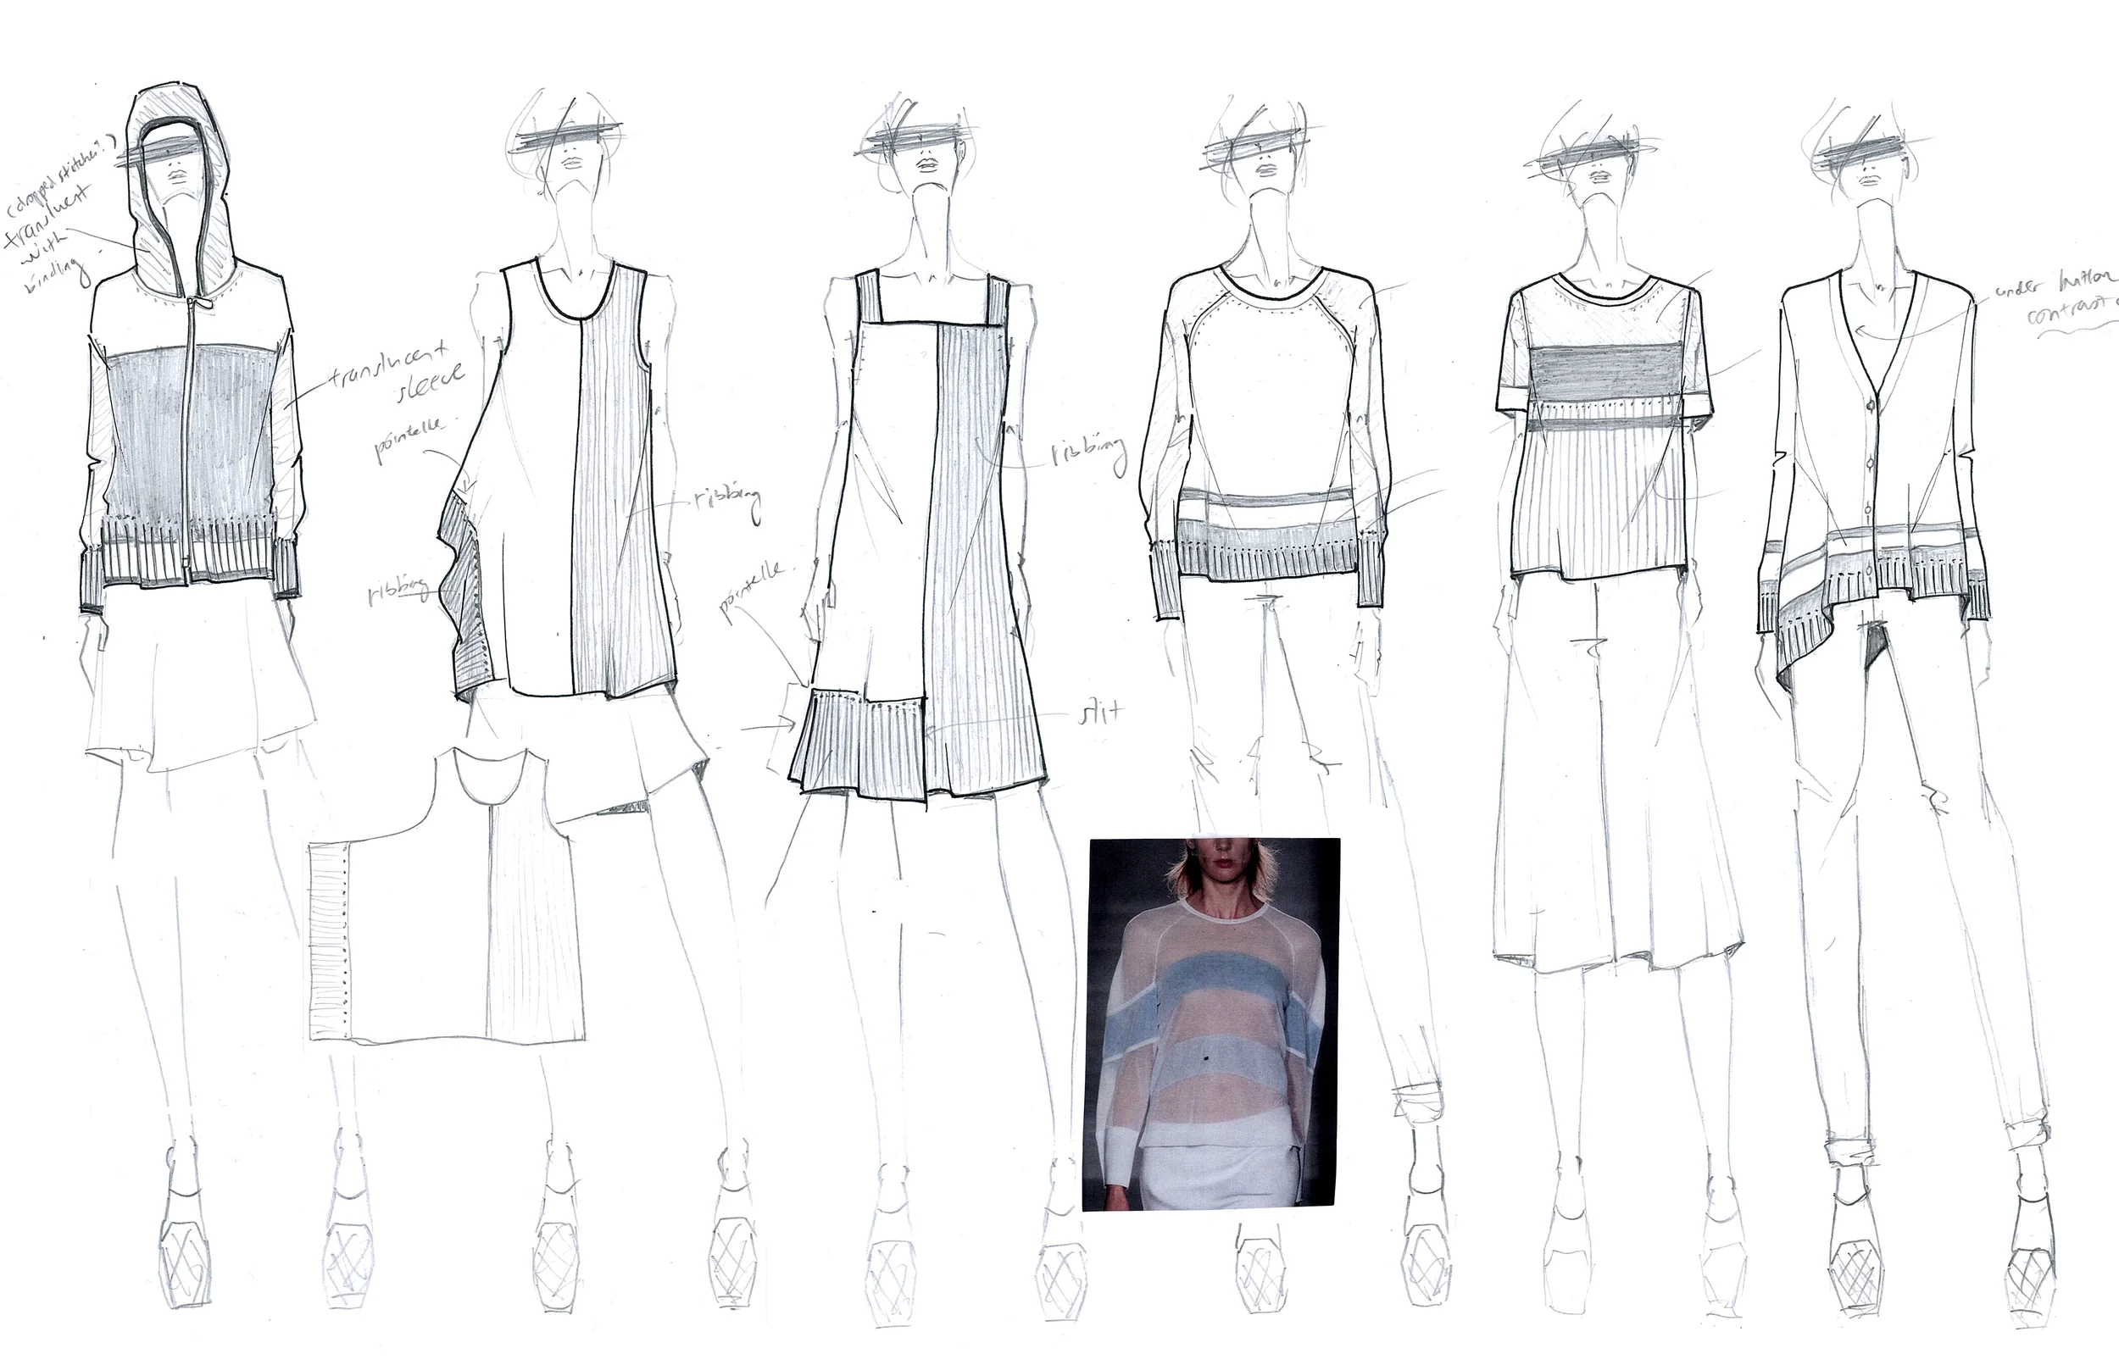The height and width of the screenshot is (1365, 2119).
Task: Select the flat tank top drawing
Action: coord(447,897)
